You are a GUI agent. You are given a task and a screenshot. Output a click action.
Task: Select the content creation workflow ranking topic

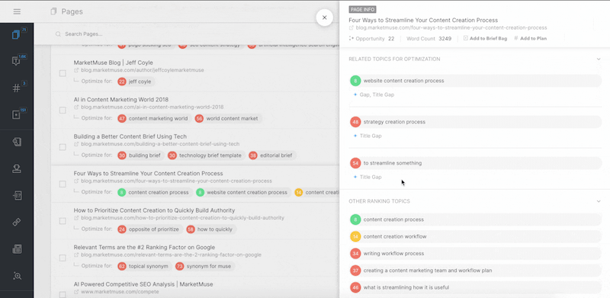tap(475, 236)
